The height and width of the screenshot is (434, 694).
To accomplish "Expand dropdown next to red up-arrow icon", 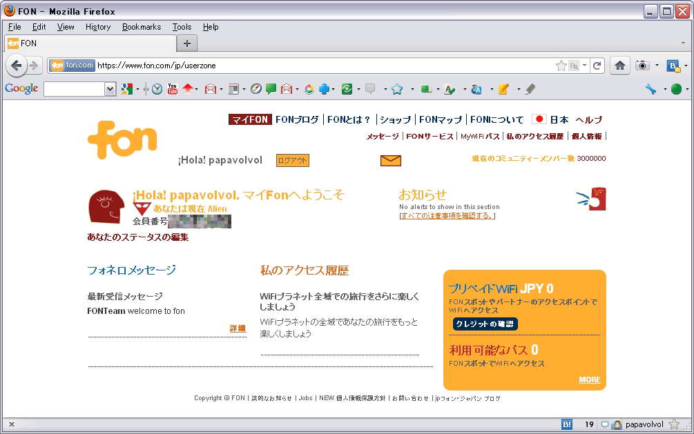I will 197,90.
